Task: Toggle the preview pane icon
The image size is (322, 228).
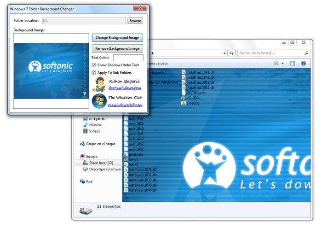Action: point(293,63)
